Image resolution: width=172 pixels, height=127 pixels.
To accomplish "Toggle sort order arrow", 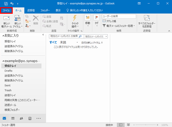I will pyautogui.click(x=102, y=43).
